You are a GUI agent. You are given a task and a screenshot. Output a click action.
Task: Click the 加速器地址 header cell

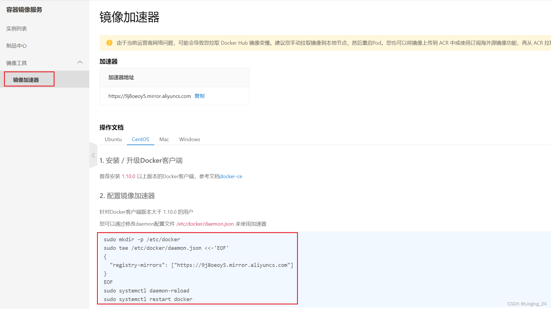point(174,77)
